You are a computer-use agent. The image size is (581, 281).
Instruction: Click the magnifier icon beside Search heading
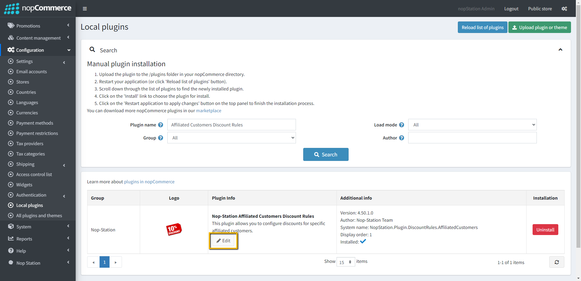point(92,50)
